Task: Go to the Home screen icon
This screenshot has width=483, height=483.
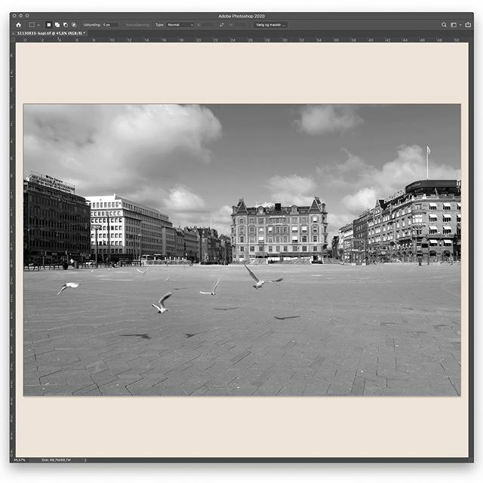Action: coord(18,25)
